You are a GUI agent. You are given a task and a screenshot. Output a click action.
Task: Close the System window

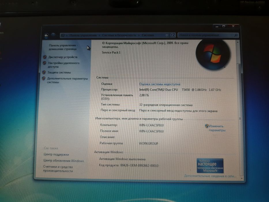(233, 26)
